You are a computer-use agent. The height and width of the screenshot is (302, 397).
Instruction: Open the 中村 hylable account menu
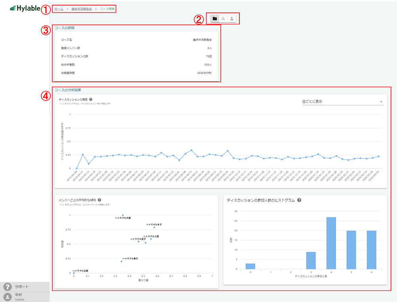tap(20, 297)
